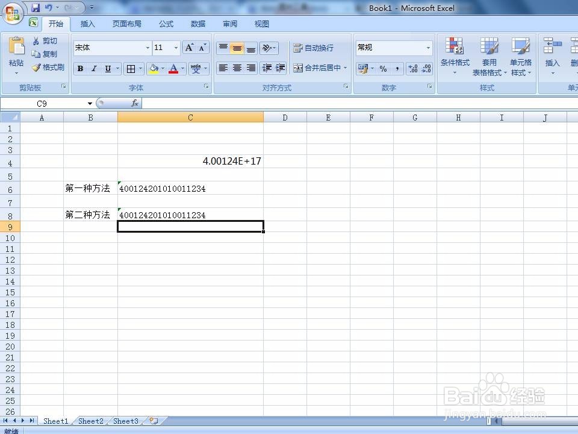The width and height of the screenshot is (578, 434).
Task: Toggle underline formatting
Action: (x=108, y=69)
